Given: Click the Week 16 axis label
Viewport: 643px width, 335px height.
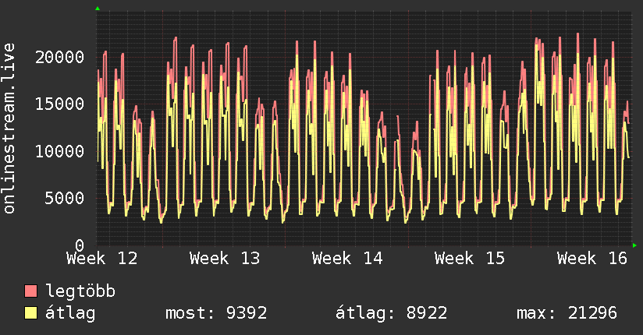Looking at the screenshot, I should coord(592,259).
